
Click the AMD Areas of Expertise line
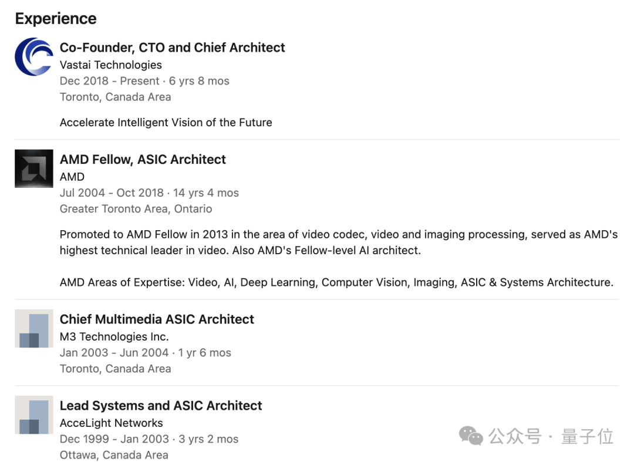[x=336, y=282]
